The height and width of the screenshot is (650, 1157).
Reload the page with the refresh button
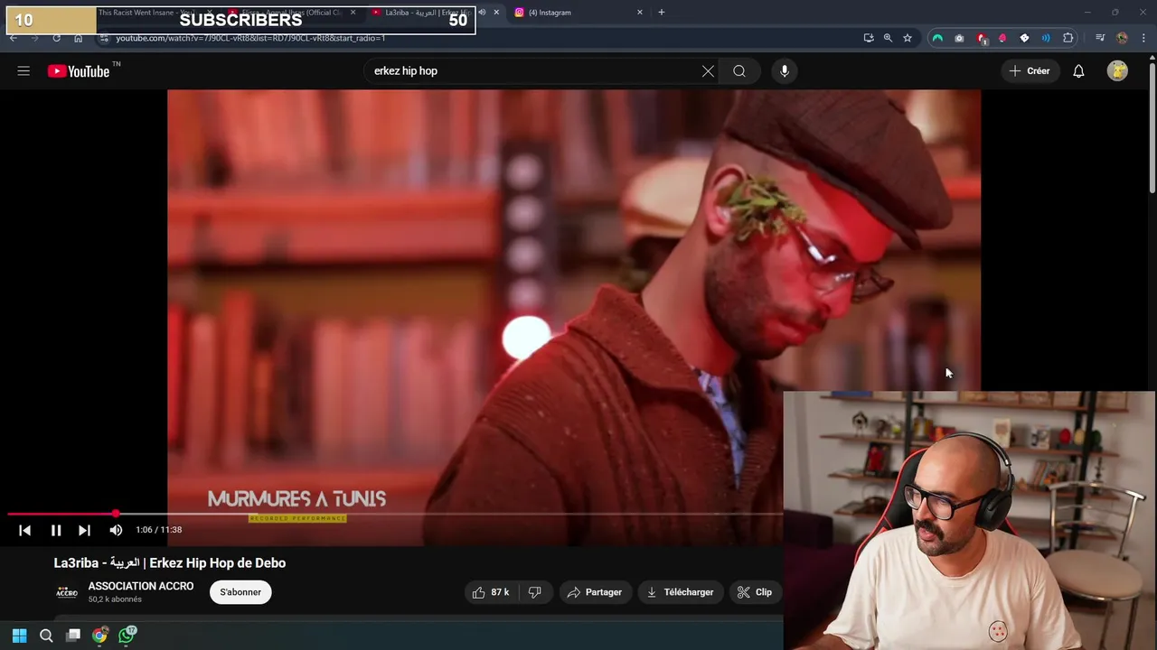coord(56,38)
